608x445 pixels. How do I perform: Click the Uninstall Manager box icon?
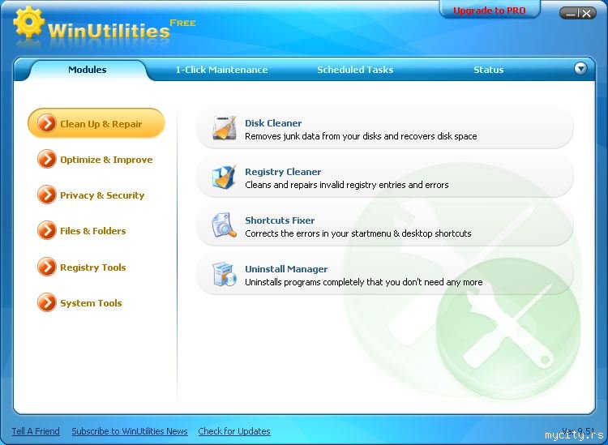click(224, 274)
